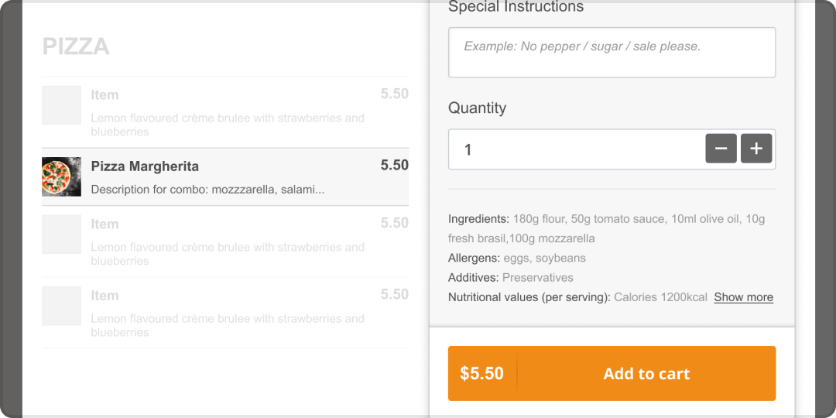Click the $5.50 total on orange button
Screen dimensions: 836x418
point(482,373)
